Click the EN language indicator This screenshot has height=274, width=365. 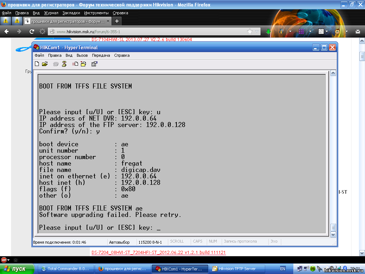coord(283,269)
